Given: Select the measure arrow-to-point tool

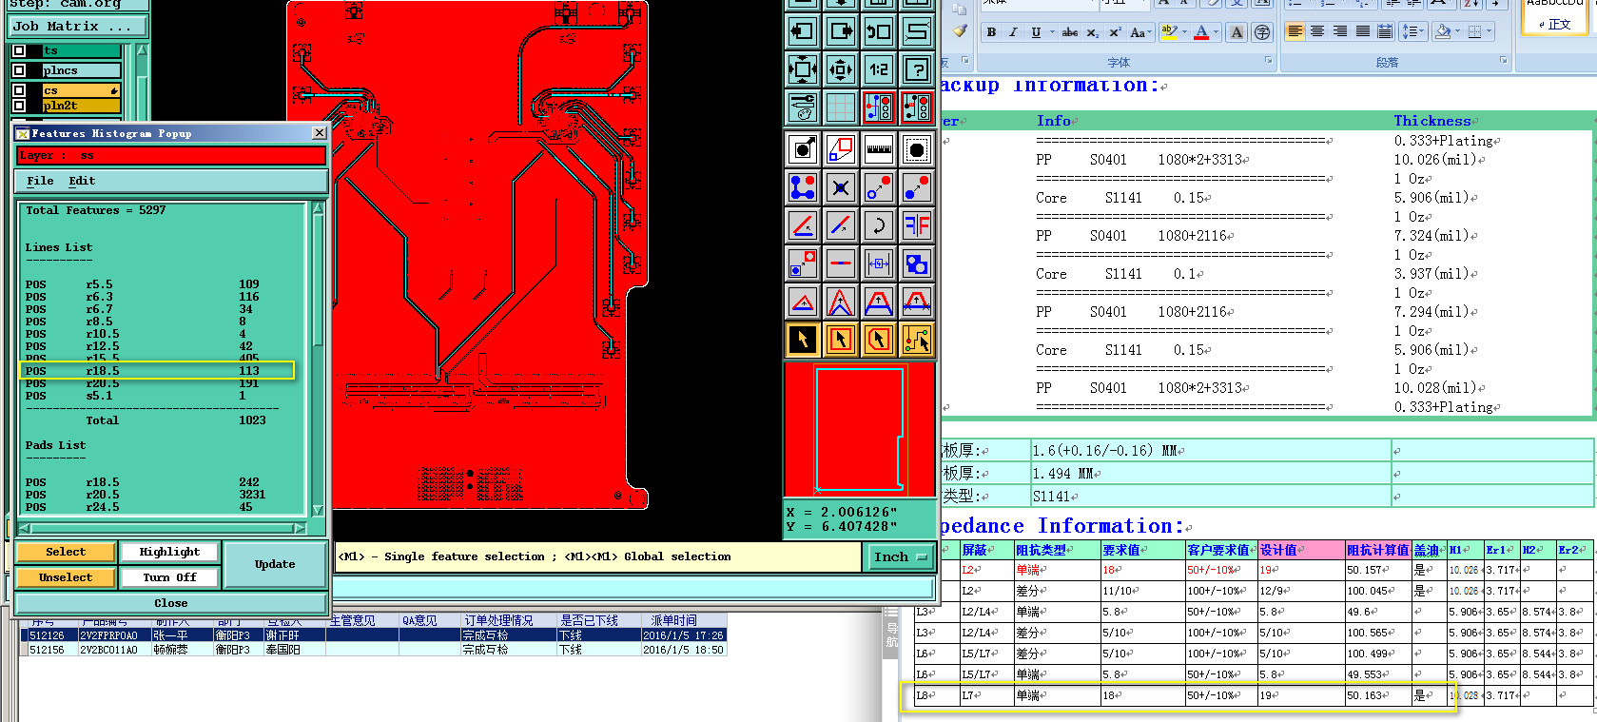Looking at the screenshot, I should click(803, 149).
